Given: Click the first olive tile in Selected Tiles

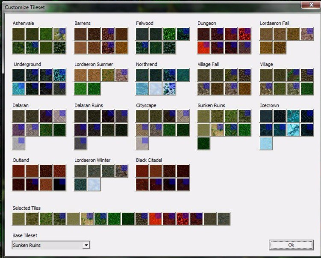Looking at the screenshot, I should [18, 219].
